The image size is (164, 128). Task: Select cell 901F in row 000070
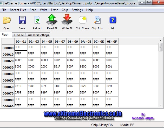(112, 93)
